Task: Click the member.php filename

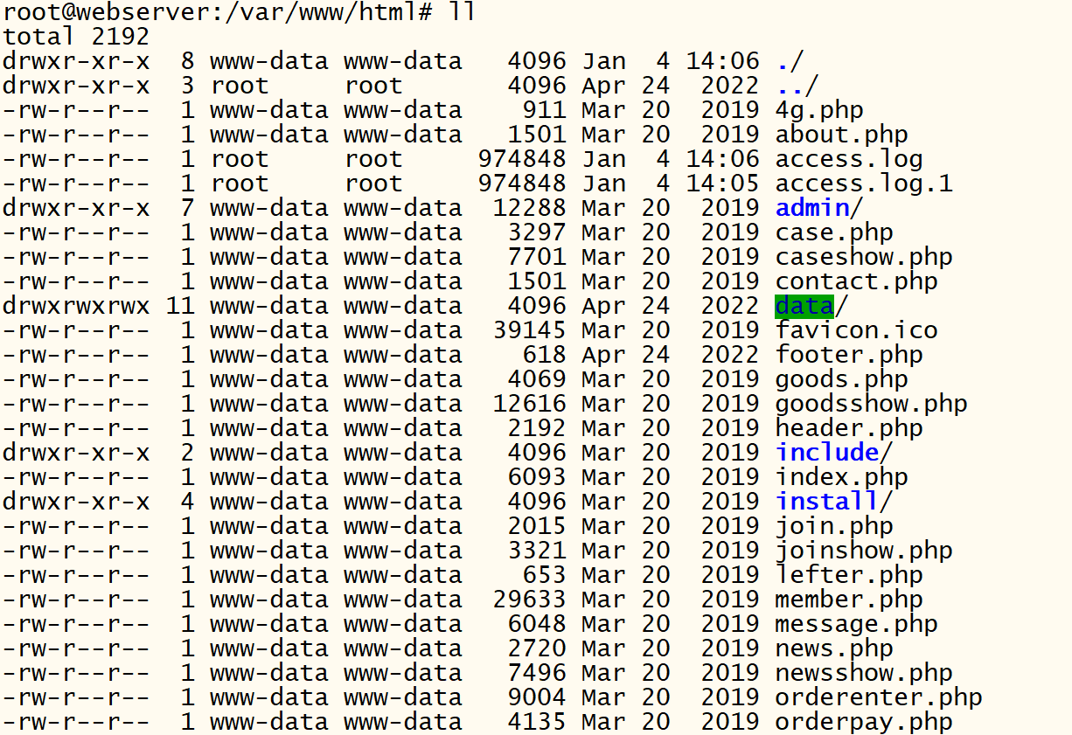Action: click(x=849, y=600)
